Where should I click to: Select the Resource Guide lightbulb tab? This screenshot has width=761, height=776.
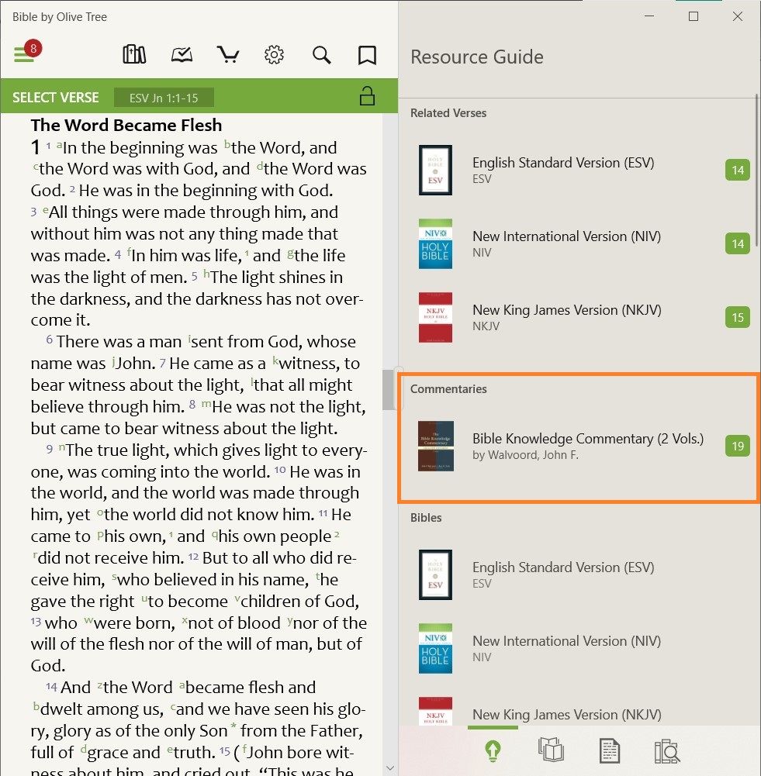(x=493, y=750)
